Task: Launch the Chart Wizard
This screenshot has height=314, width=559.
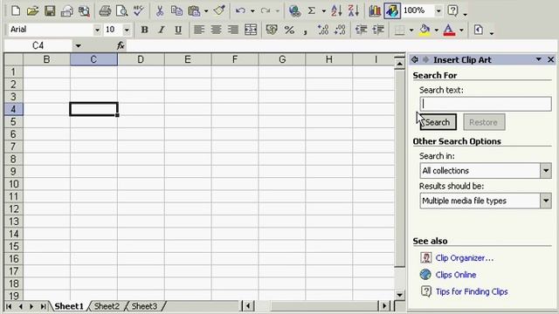Action: (375, 11)
